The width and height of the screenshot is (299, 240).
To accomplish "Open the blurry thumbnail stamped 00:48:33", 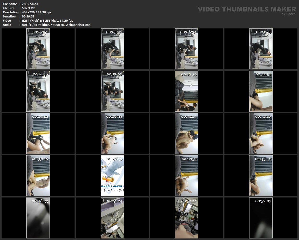I will (x=38, y=218).
